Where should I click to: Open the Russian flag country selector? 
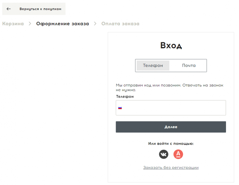(x=120, y=108)
